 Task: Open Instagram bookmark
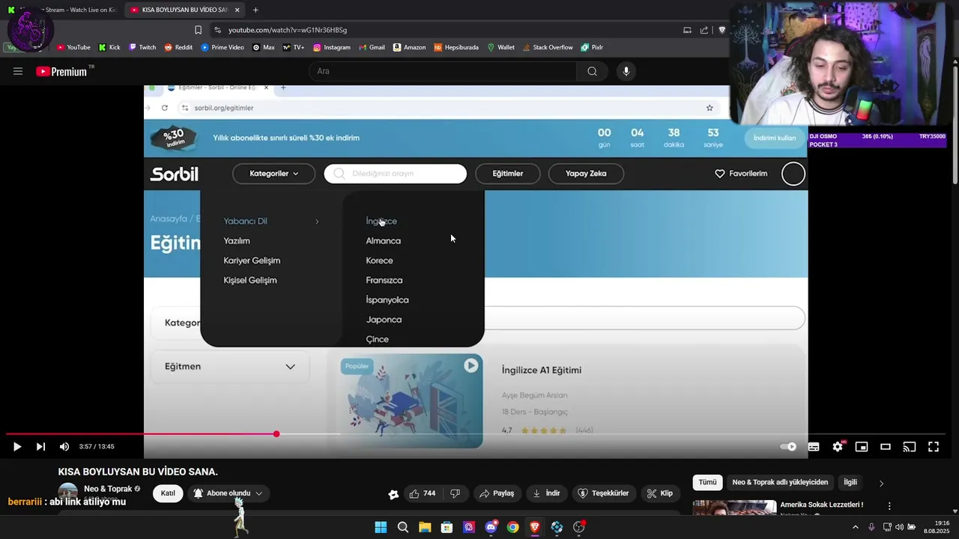[332, 47]
